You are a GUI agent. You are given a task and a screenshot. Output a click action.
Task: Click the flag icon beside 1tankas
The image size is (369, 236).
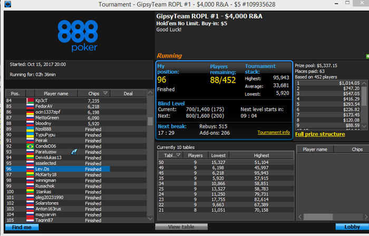(x=30, y=192)
